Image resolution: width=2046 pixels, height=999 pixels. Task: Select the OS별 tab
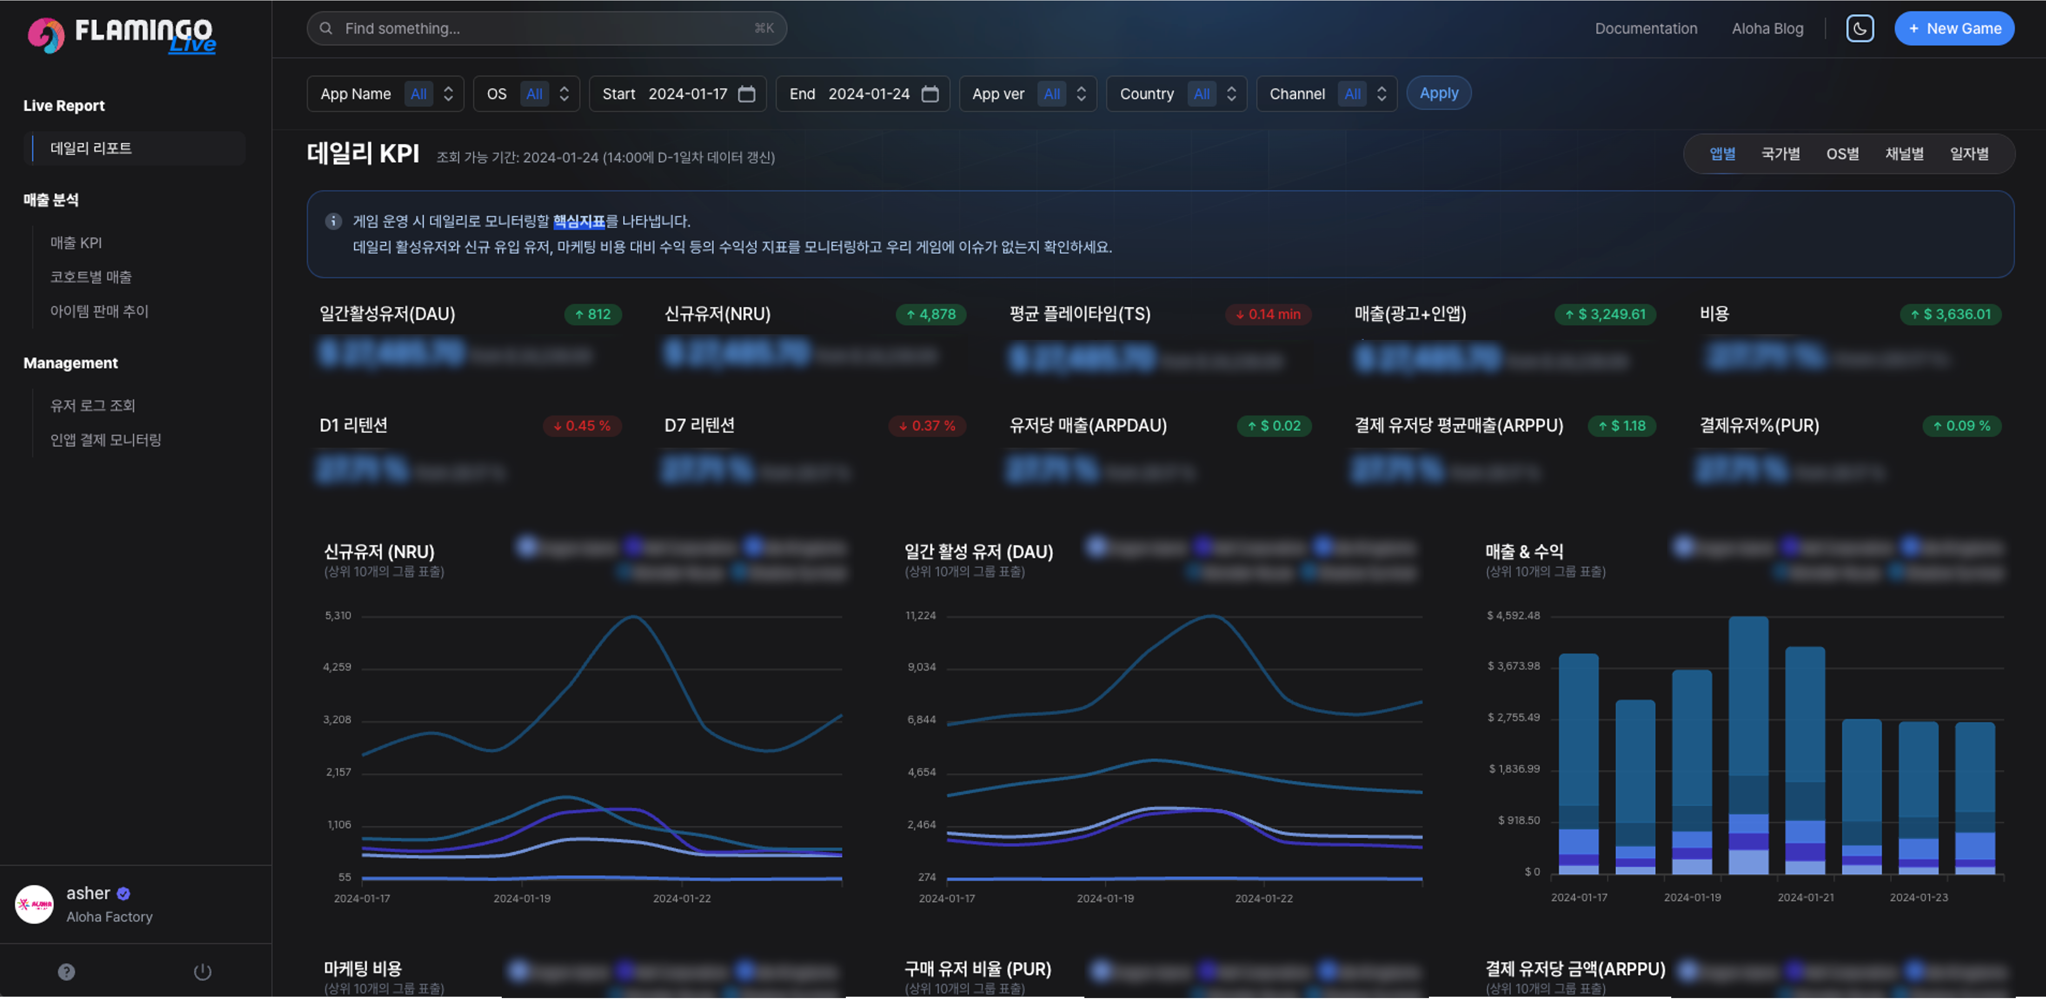1843,153
